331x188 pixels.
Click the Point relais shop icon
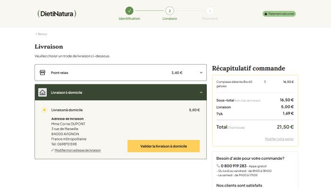pyautogui.click(x=42, y=73)
